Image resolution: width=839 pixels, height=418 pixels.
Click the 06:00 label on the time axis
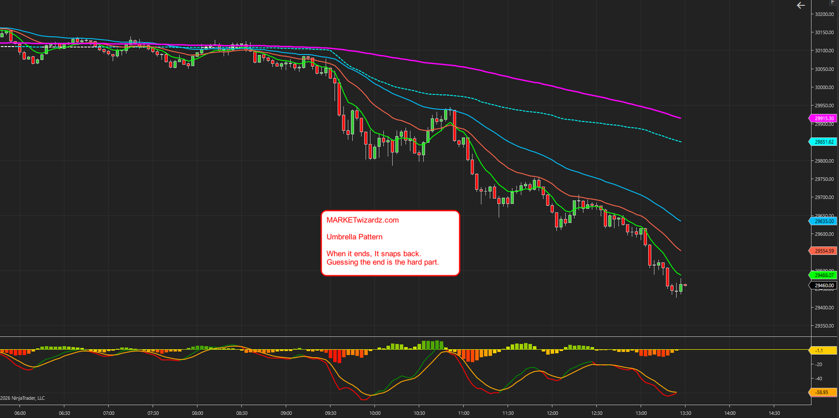(20, 413)
